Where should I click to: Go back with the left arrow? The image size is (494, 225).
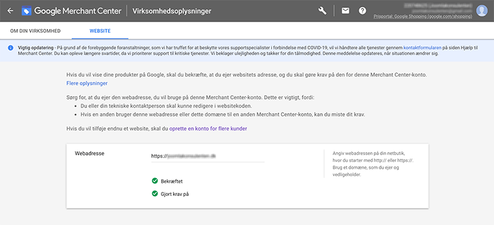click(x=10, y=11)
